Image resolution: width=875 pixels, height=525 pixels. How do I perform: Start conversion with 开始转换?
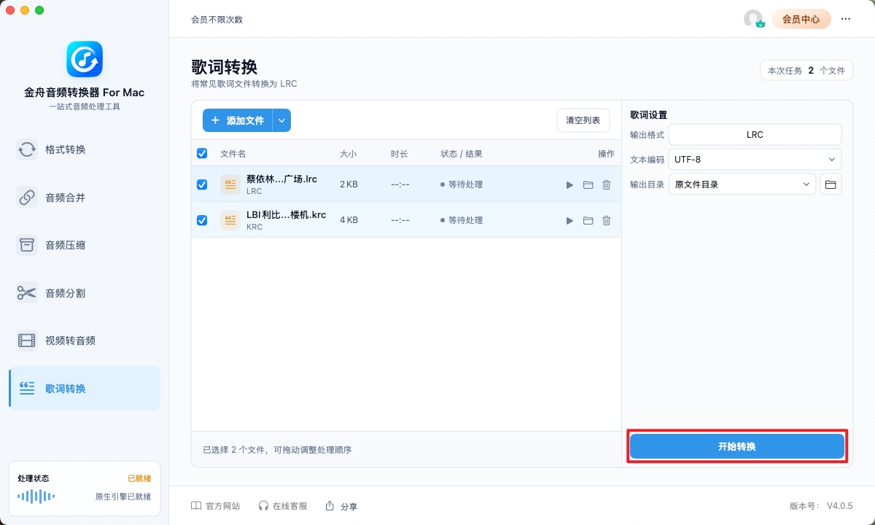(x=737, y=446)
